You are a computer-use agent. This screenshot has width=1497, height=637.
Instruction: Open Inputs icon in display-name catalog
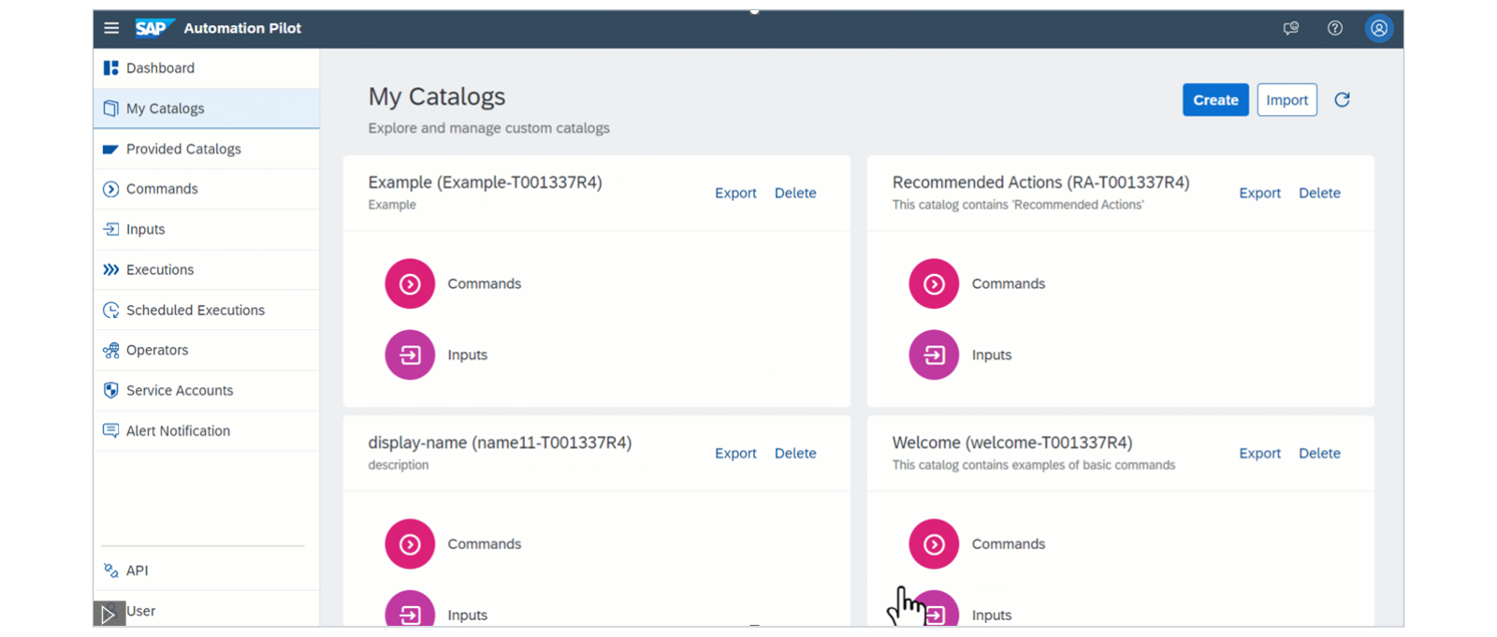(410, 609)
